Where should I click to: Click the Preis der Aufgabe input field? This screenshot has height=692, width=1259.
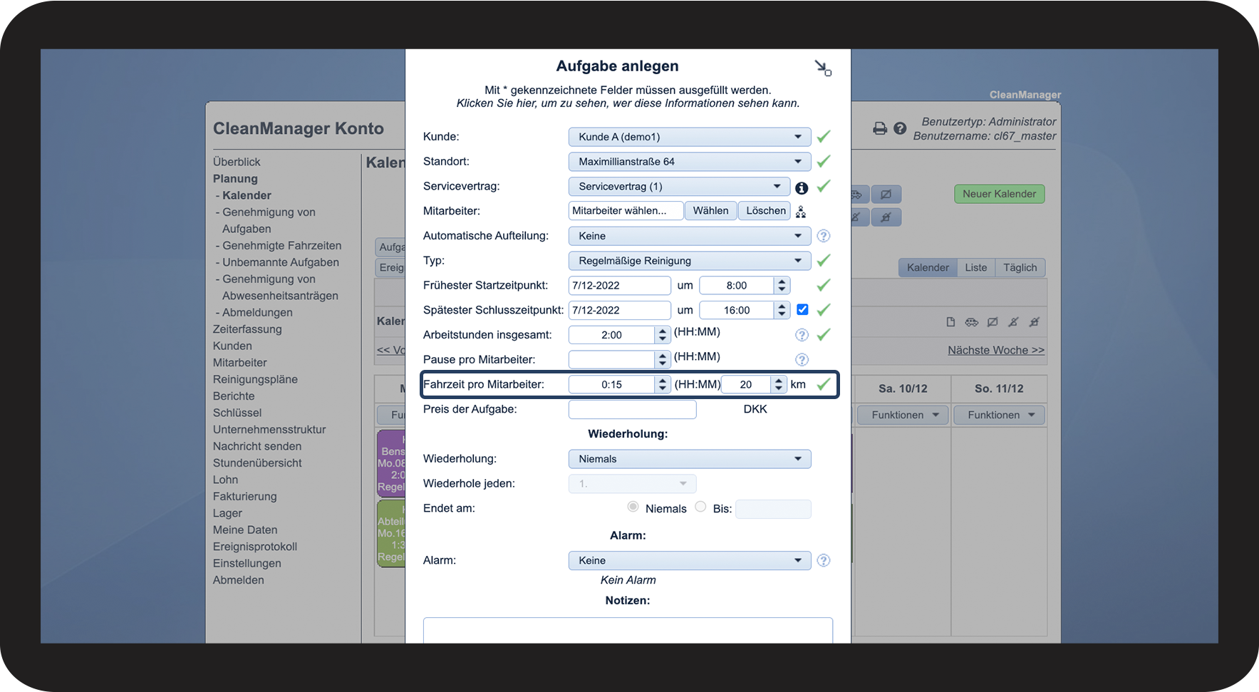tap(632, 410)
